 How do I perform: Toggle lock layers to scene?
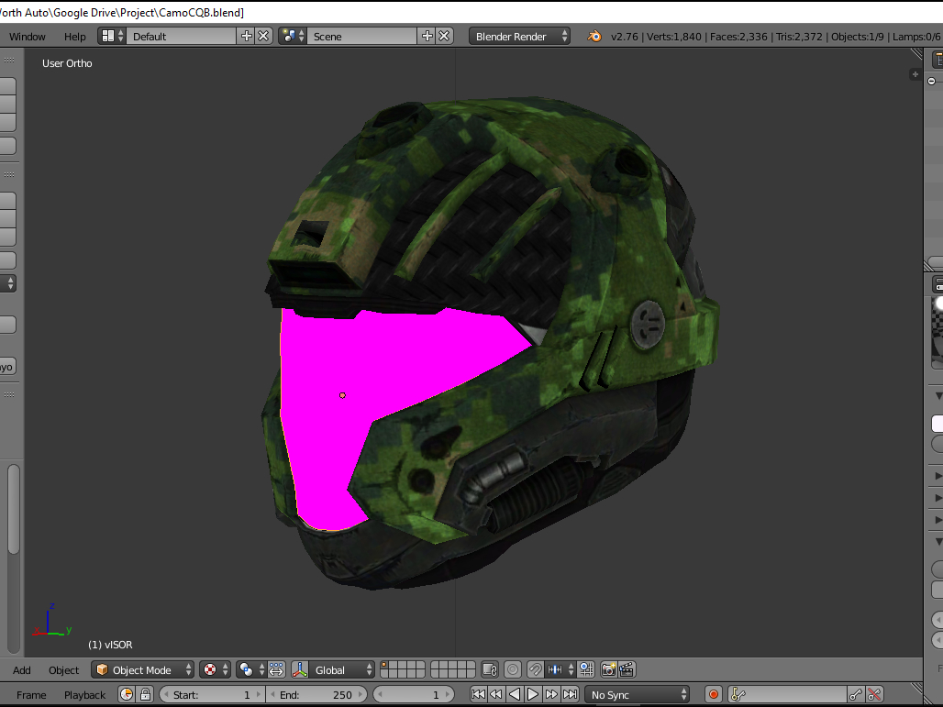490,669
